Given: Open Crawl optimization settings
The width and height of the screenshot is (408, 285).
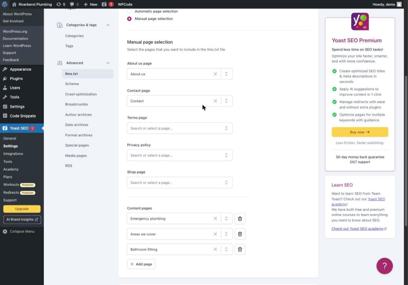Looking at the screenshot, I should pyautogui.click(x=81, y=94).
